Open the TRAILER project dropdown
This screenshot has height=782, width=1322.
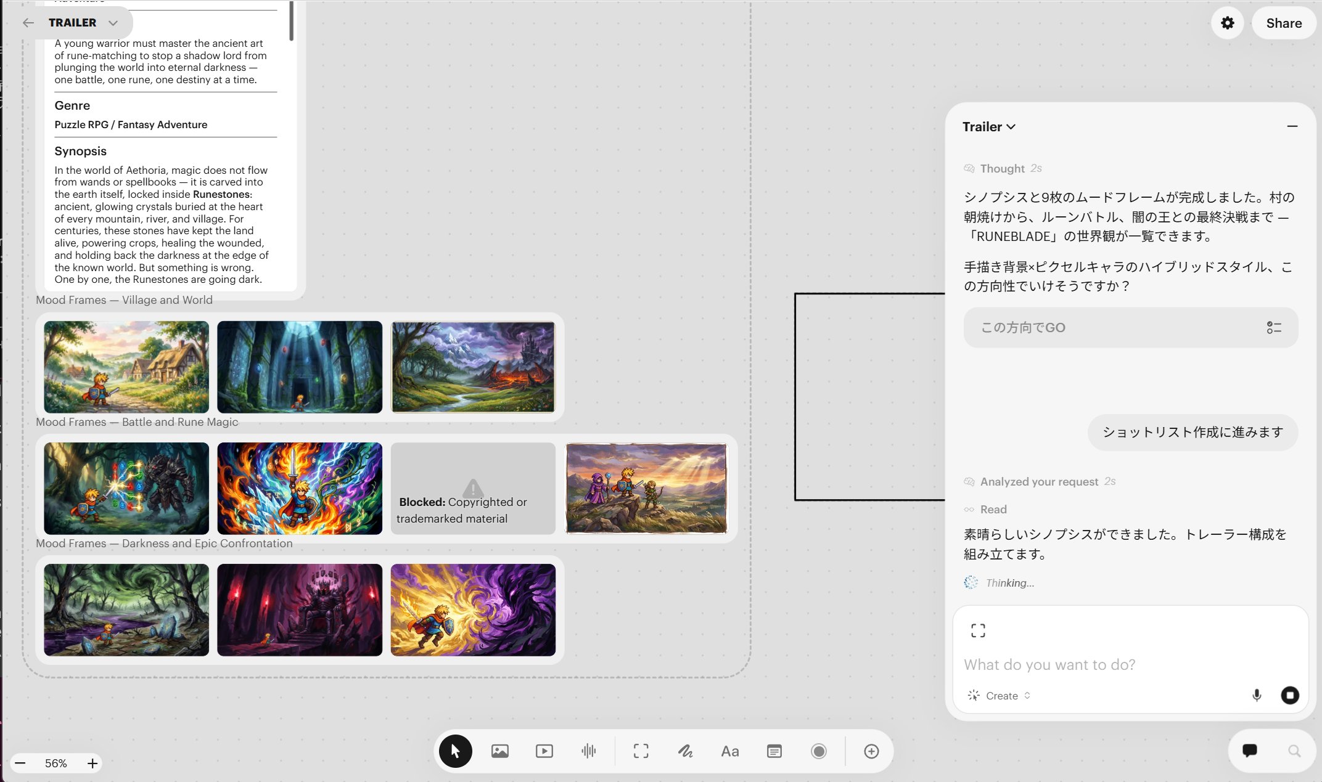point(113,23)
